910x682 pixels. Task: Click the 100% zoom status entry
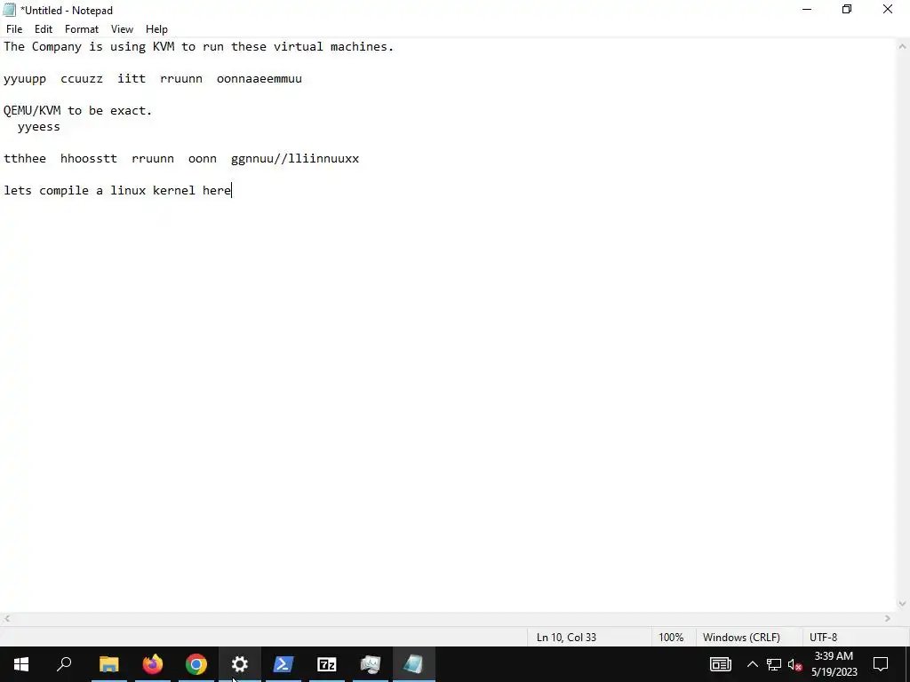tap(671, 637)
